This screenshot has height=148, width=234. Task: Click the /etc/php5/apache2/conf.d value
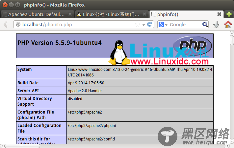(x=91, y=139)
